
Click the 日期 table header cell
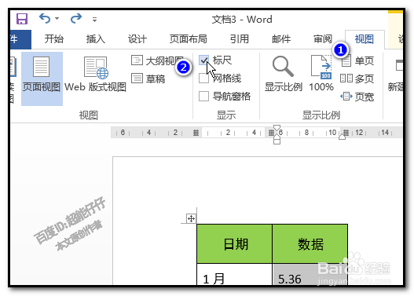click(x=234, y=243)
